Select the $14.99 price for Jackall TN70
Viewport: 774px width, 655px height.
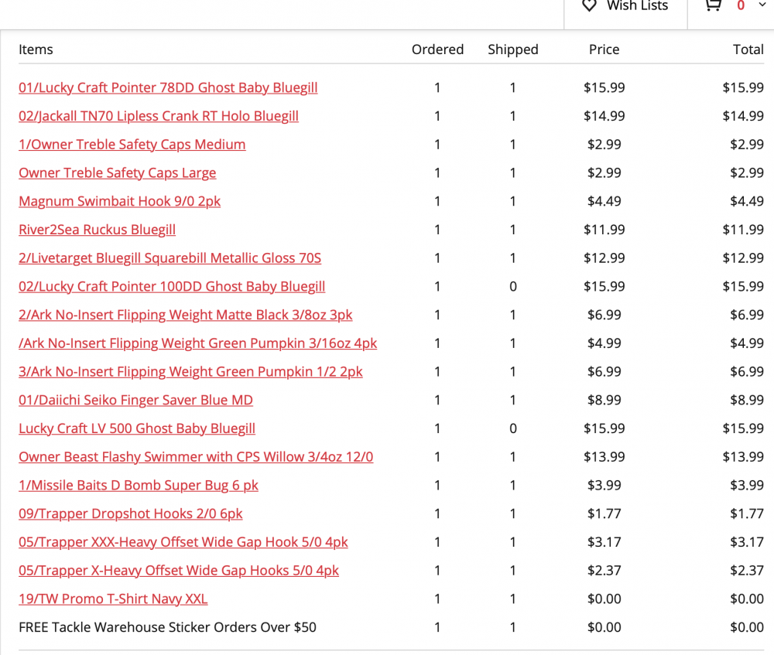click(604, 116)
